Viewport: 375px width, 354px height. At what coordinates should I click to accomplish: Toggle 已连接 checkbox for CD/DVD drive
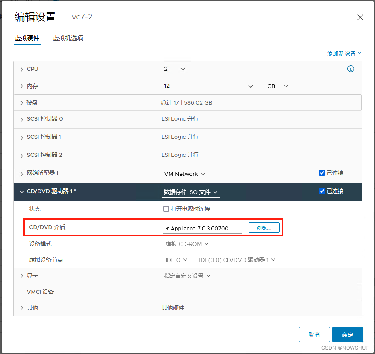coord(321,191)
